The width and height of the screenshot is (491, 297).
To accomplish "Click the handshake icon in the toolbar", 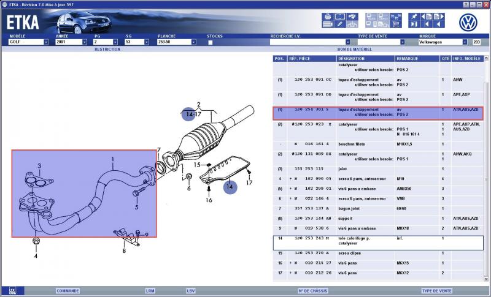I will (352, 17).
